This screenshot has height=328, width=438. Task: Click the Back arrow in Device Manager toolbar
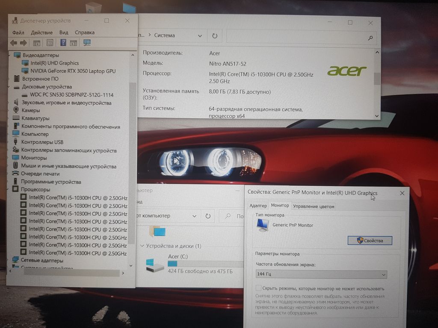coord(13,43)
